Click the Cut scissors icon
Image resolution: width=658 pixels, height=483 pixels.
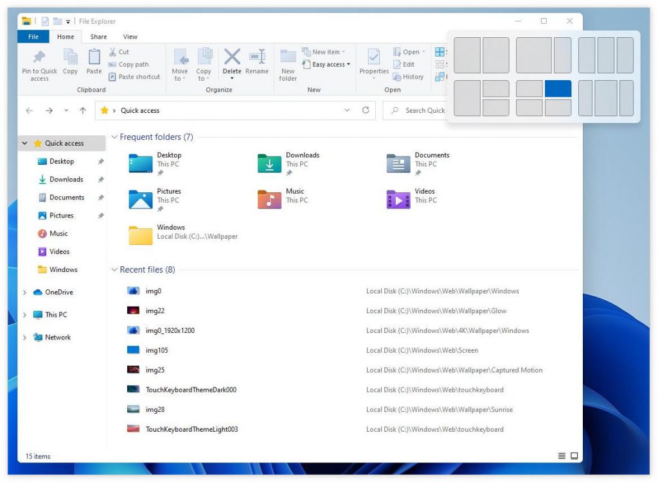113,52
